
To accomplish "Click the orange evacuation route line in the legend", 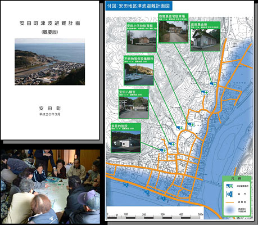I will tap(229, 202).
